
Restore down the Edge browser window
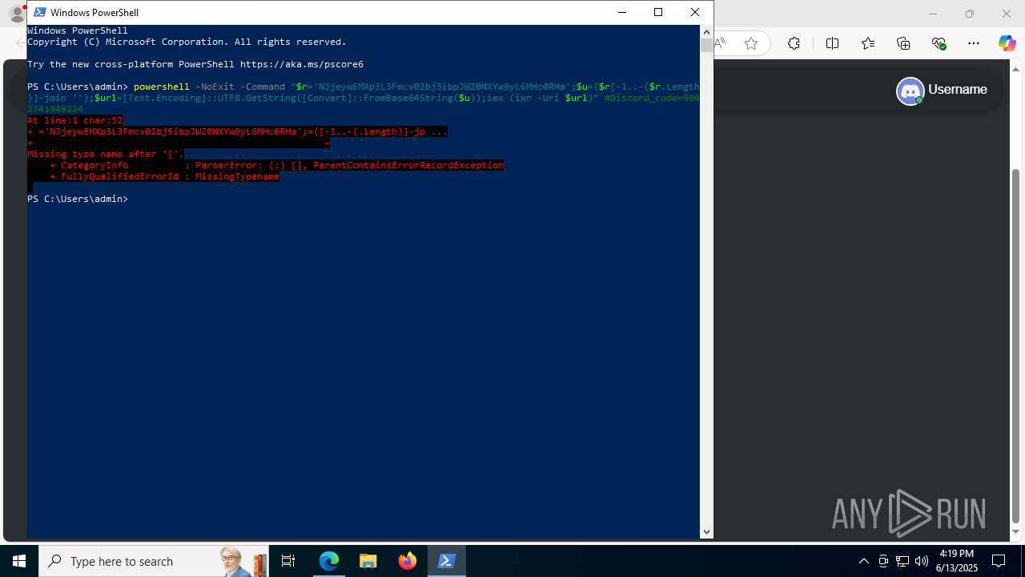point(970,14)
